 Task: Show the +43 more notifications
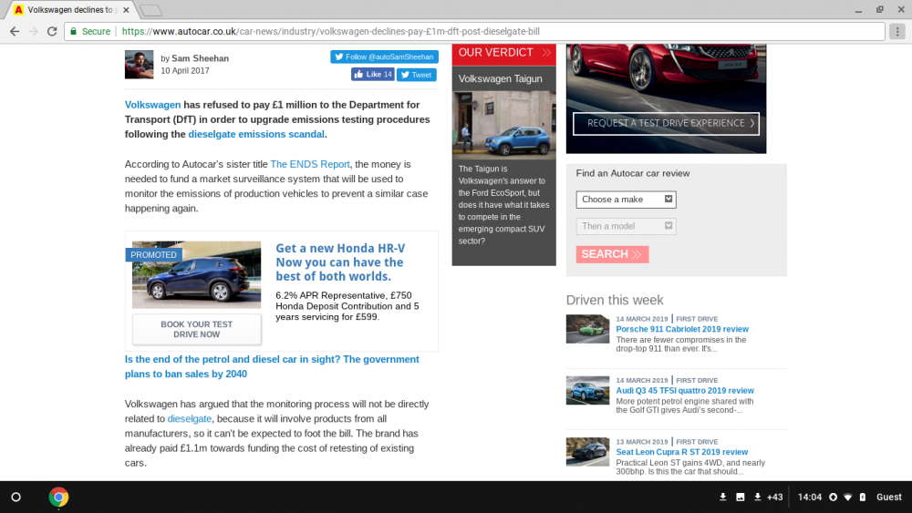774,498
